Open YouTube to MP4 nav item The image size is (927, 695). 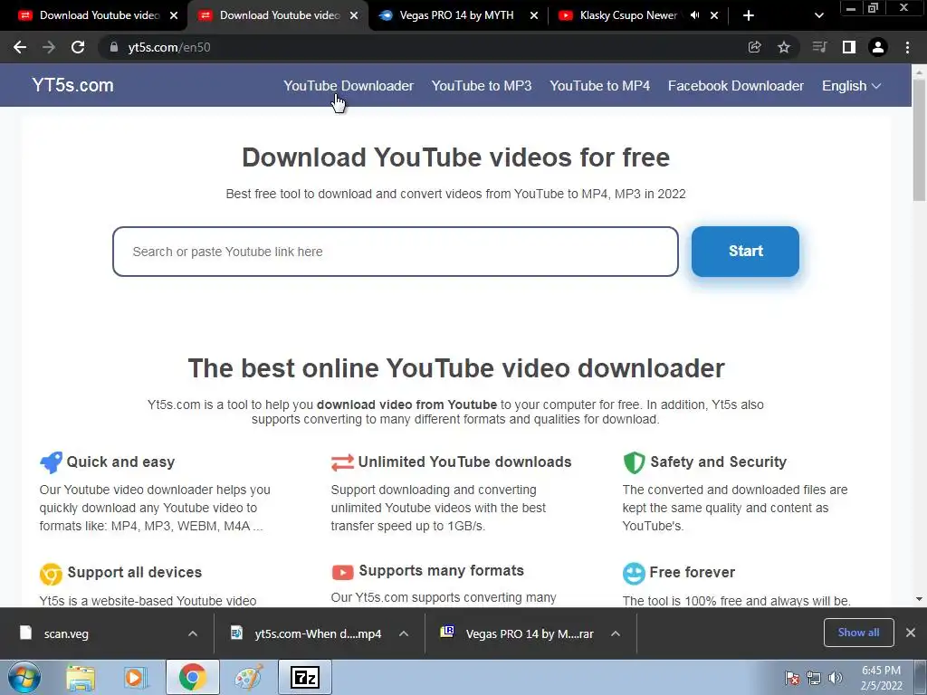pos(599,86)
